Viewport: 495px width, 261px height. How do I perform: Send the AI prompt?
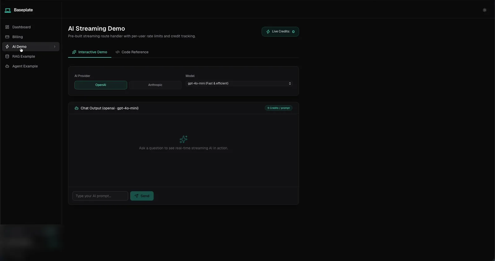(142, 196)
